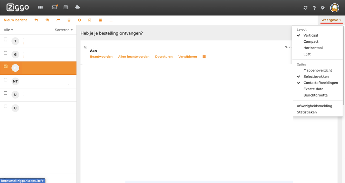Enable Berichtgrootte option
The image size is (345, 183).
pos(316,95)
